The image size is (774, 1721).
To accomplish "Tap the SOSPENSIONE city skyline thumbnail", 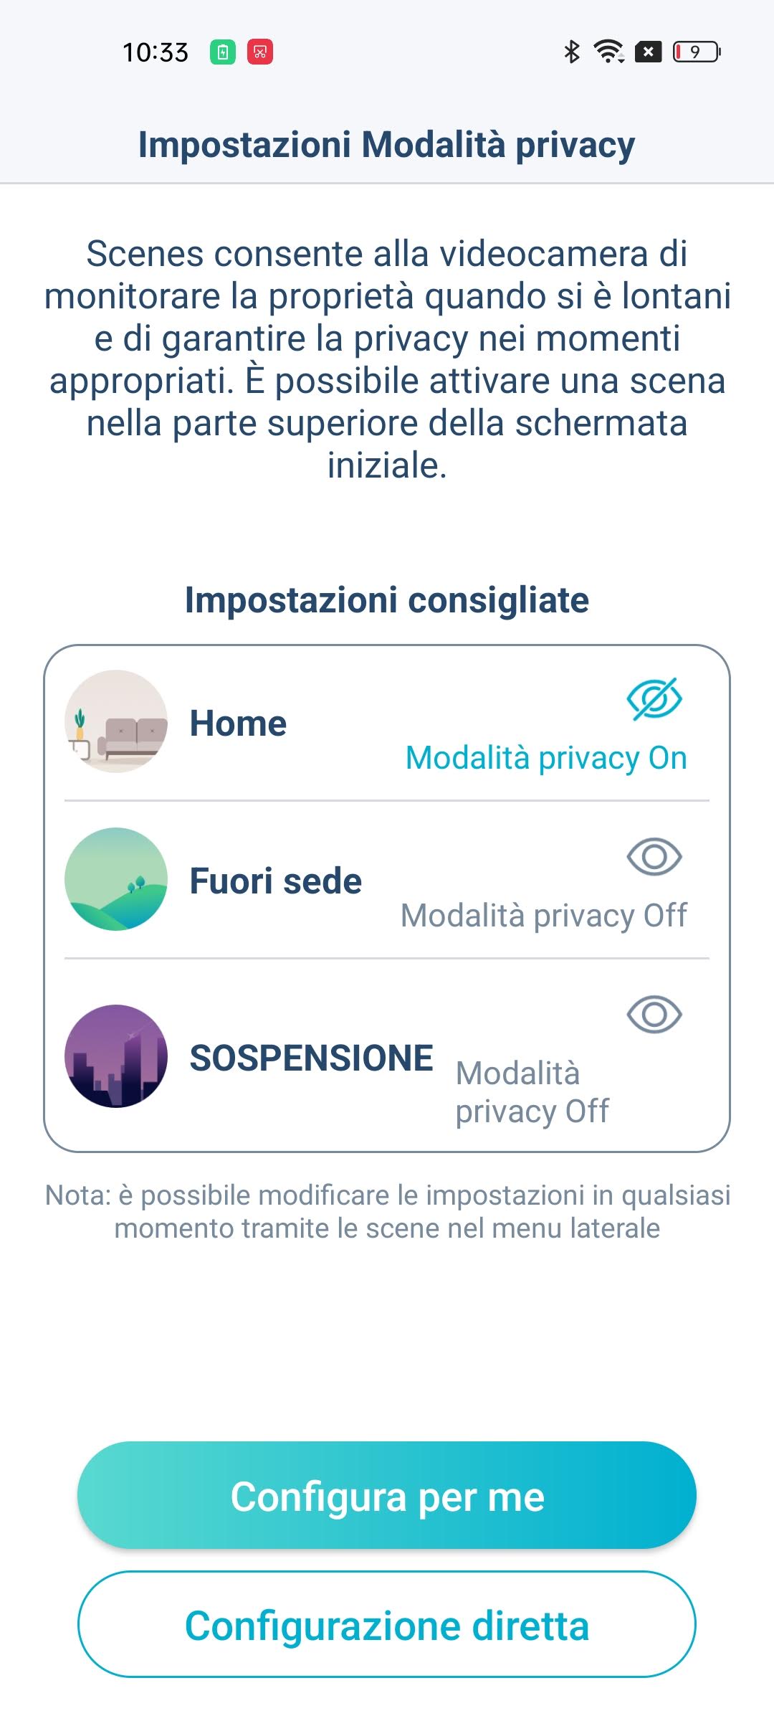I will tap(116, 1056).
